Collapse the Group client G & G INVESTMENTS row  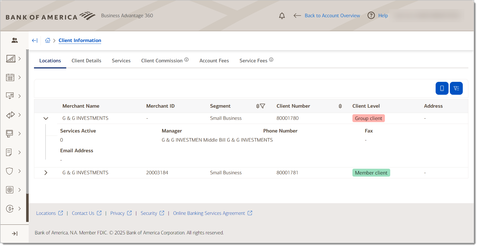click(x=46, y=118)
